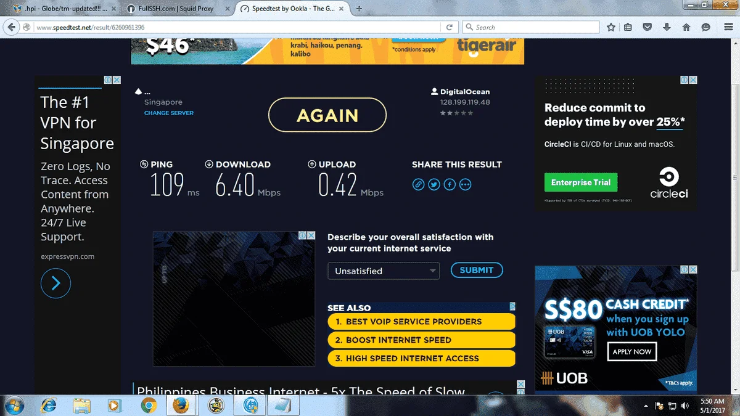Click the volume speaker tray icon
Screen dimensions: 740x416
click(685, 406)
